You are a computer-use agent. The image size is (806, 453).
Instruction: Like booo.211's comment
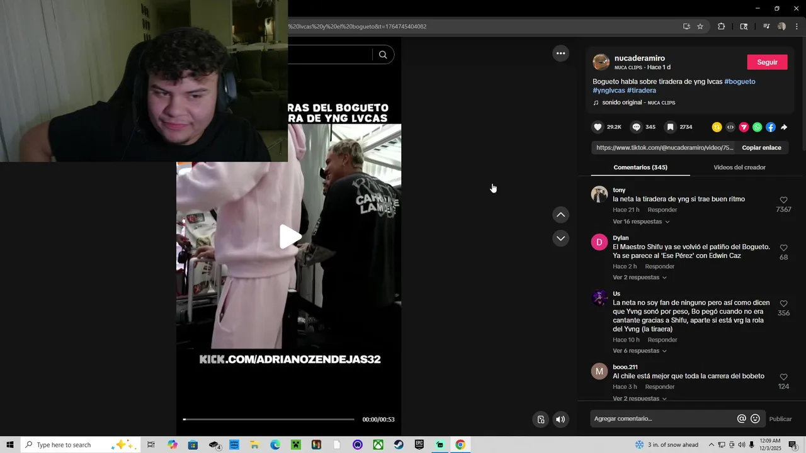pos(783,377)
